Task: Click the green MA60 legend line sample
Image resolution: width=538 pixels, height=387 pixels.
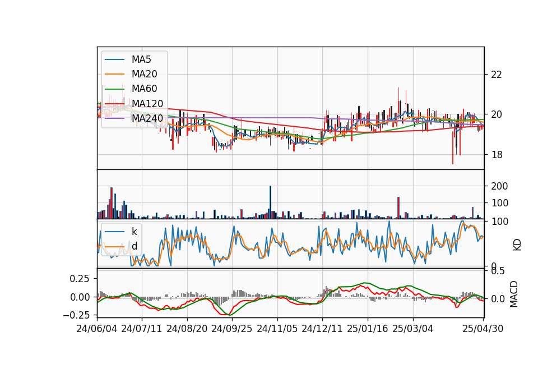Action: pos(114,89)
